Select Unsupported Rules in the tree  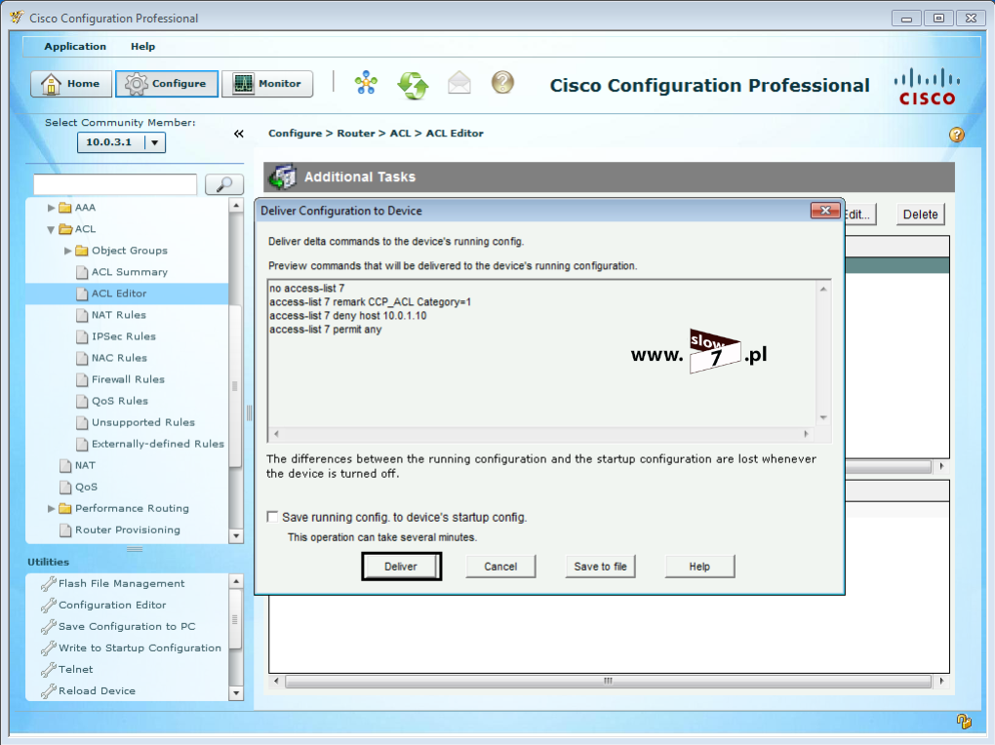(143, 422)
